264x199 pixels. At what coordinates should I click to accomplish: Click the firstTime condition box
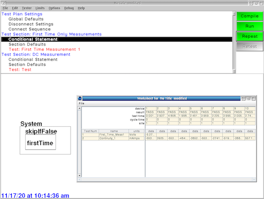click(x=40, y=142)
